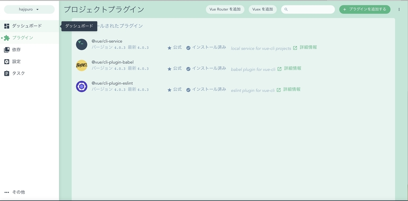The height and width of the screenshot is (201, 408).
Task: Click the cli-service version 4.0.3 text
Action: (x=120, y=48)
